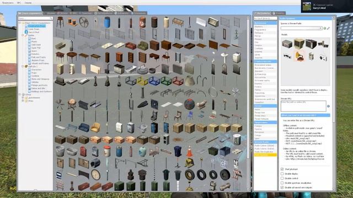
Task: Select the Radio Skin Duplicator tool
Action: click(265, 152)
